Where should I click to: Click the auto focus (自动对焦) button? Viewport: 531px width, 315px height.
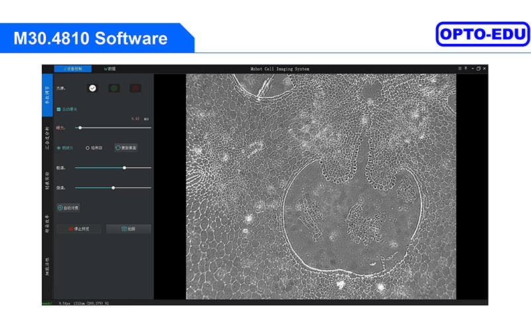(68, 208)
